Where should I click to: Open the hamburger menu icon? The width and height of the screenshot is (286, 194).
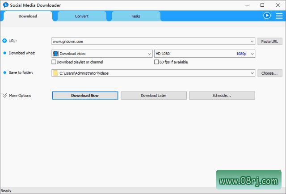[279, 16]
